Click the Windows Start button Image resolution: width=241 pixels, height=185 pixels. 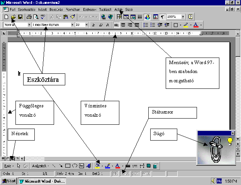pyautogui.click(x=9, y=181)
